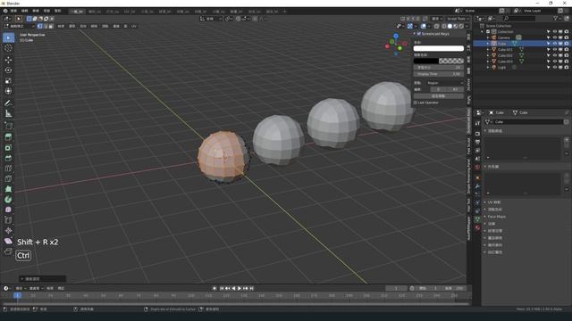This screenshot has width=572, height=321.
Task: Click the button above Last Operator checkbox
Action: click(439, 96)
